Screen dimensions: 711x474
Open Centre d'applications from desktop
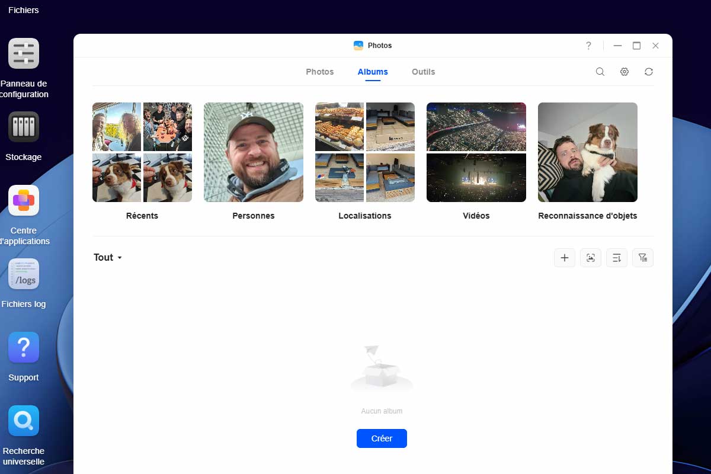click(24, 201)
